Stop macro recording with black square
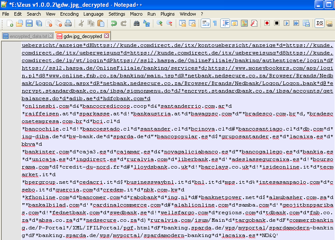This screenshot has height=240, width=335. [277, 23]
